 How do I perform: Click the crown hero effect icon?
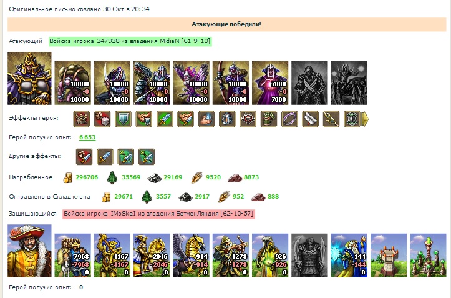point(81,119)
